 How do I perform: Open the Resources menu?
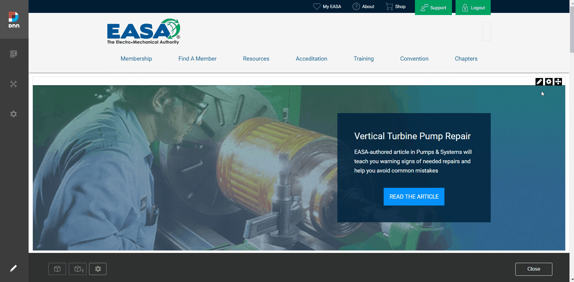click(256, 59)
